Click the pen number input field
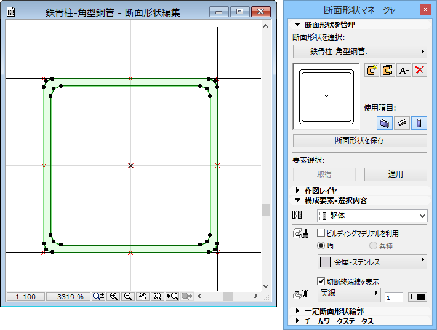Screen dimensions: 437x330 pyautogui.click(x=393, y=297)
